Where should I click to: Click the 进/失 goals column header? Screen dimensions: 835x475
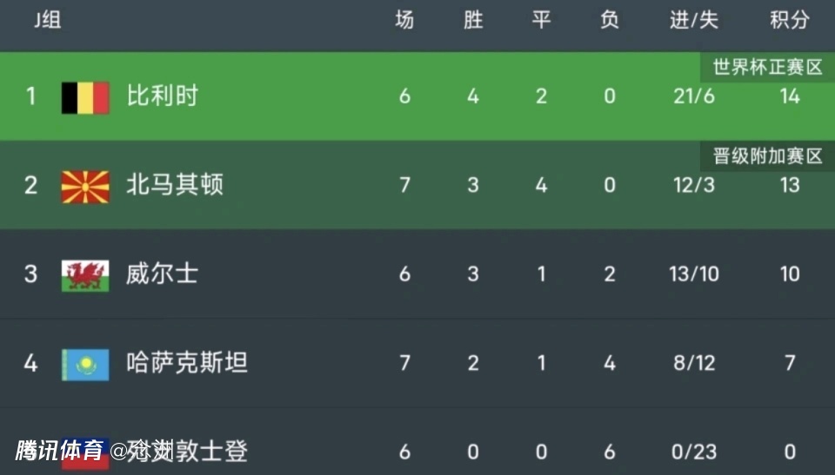[693, 21]
